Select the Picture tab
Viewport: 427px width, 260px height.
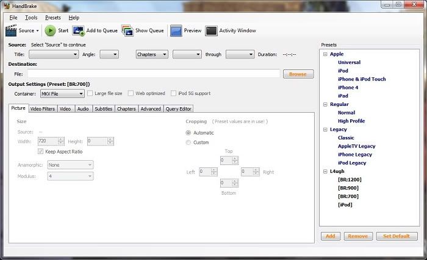pos(18,108)
